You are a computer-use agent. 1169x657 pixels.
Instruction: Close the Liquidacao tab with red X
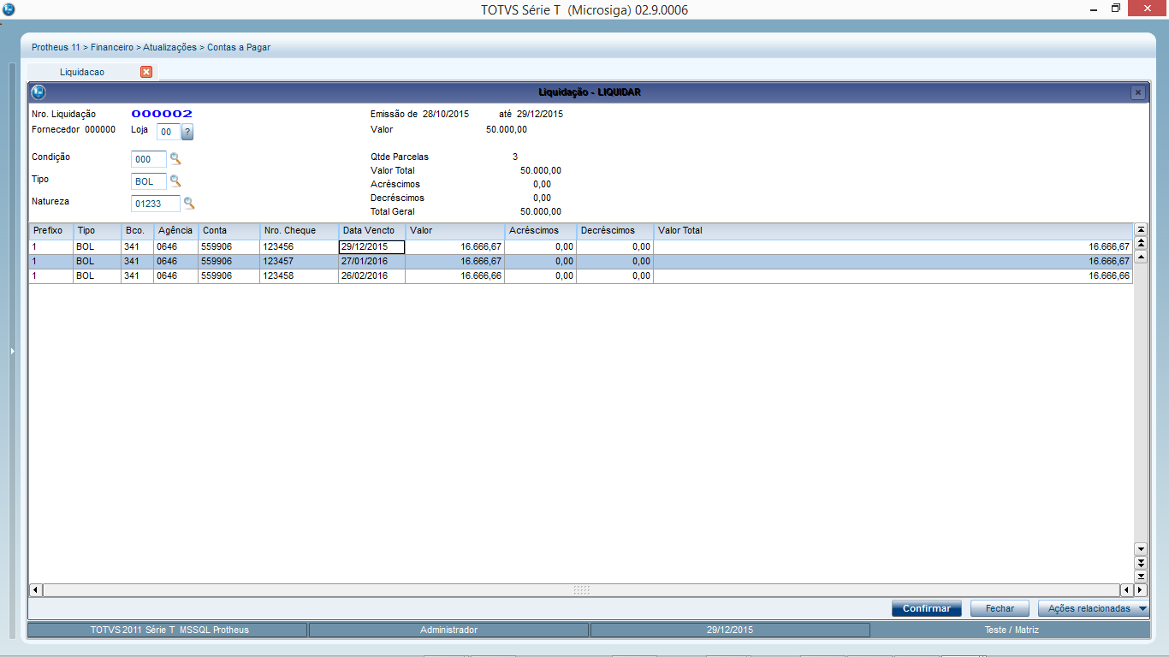pos(146,72)
